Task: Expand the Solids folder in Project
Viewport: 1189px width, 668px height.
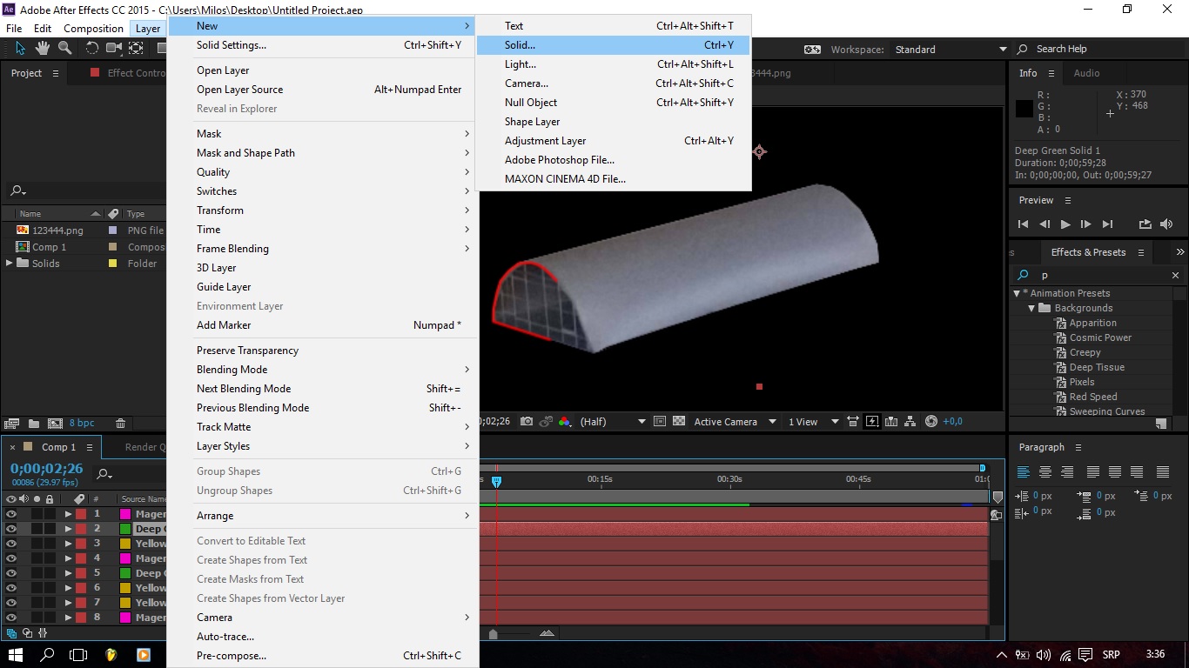Action: tap(10, 264)
